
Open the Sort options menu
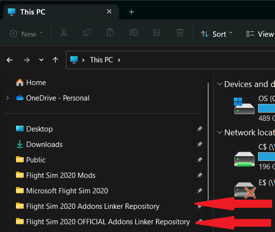click(216, 34)
